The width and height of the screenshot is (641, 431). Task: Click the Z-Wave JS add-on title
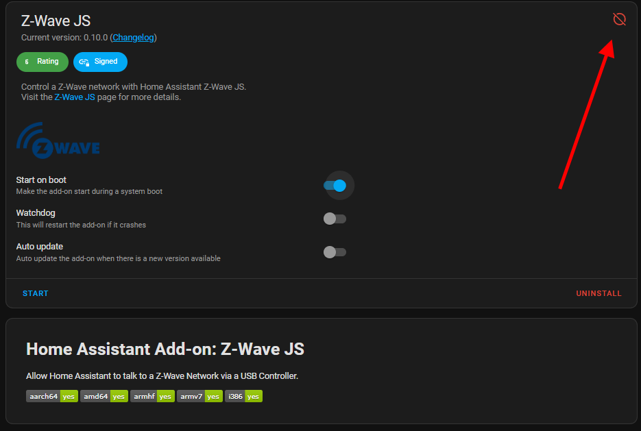coord(56,21)
